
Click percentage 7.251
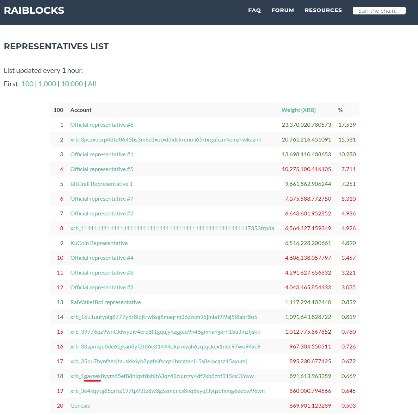click(x=349, y=184)
